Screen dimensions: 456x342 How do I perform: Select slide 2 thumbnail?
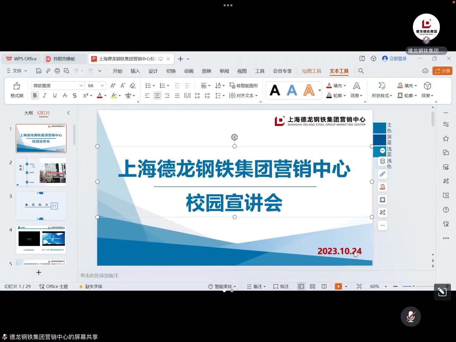pyautogui.click(x=41, y=172)
